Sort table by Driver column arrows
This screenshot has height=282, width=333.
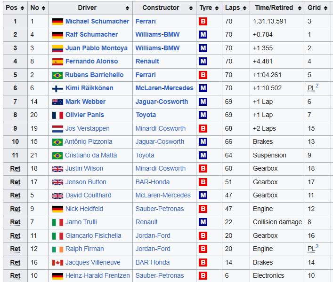tap(127, 8)
